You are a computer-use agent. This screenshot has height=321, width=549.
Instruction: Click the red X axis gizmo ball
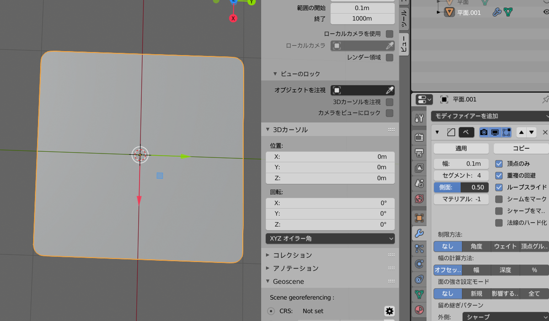click(233, 18)
